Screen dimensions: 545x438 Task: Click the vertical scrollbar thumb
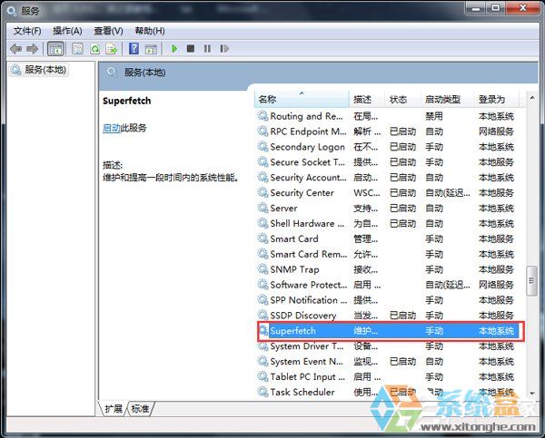point(531,281)
